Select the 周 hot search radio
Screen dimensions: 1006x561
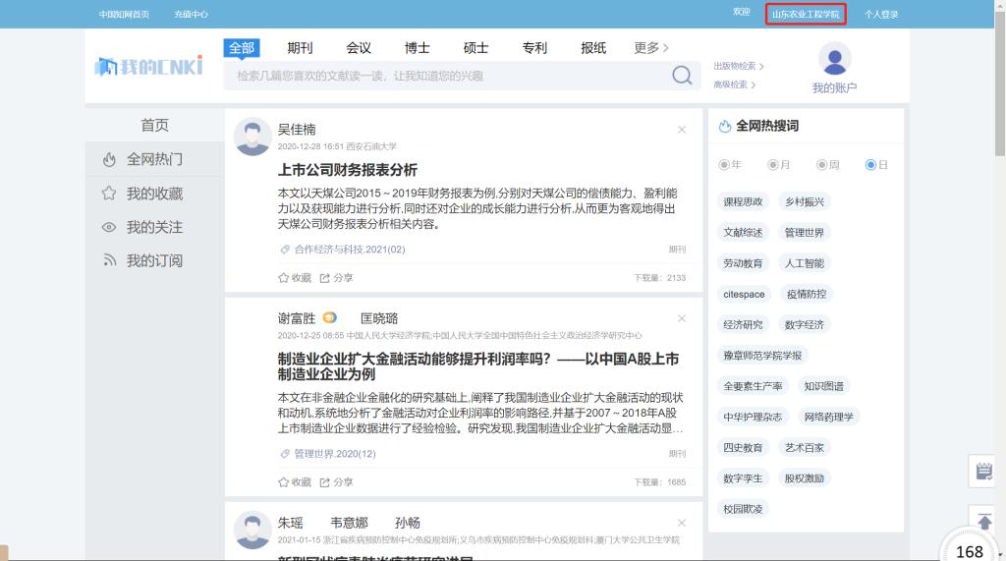[821, 165]
